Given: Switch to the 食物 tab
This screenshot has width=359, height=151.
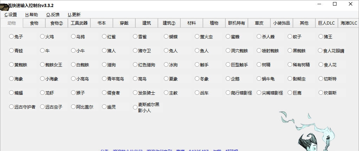Looking at the screenshot, I should coord(34,23).
